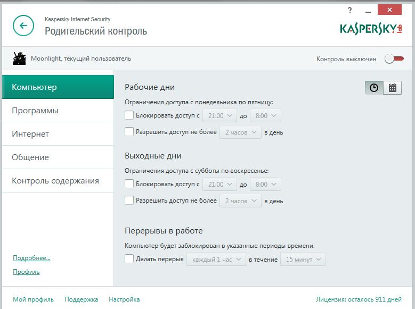Screen dimensions: 415x309
Task: Switch to the calendar schedule view icon
Action: point(393,88)
